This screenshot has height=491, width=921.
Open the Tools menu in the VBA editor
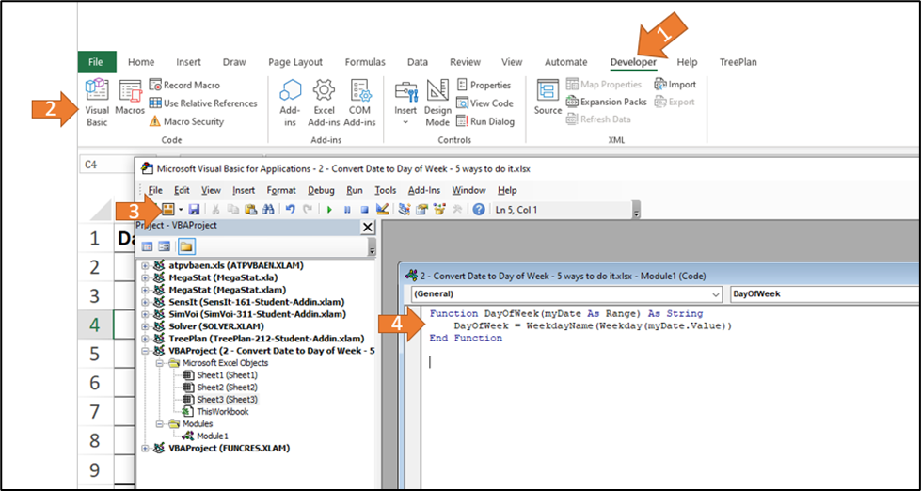pyautogui.click(x=386, y=190)
